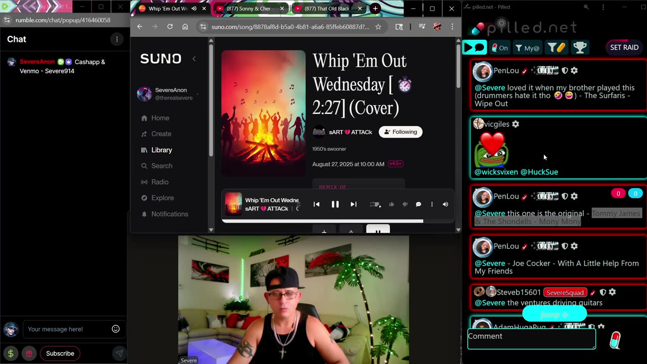Skip to previous track in Suno player

(316, 204)
